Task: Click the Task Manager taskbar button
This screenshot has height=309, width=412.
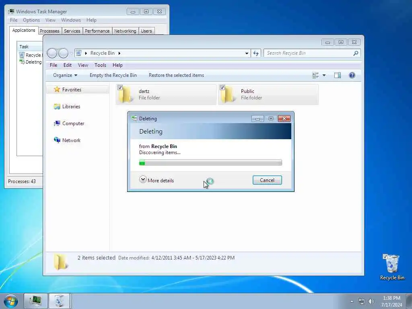Action: (x=36, y=301)
